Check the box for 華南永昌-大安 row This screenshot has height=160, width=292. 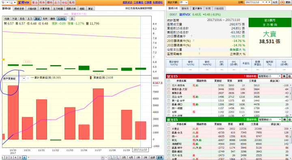[x=169, y=89]
